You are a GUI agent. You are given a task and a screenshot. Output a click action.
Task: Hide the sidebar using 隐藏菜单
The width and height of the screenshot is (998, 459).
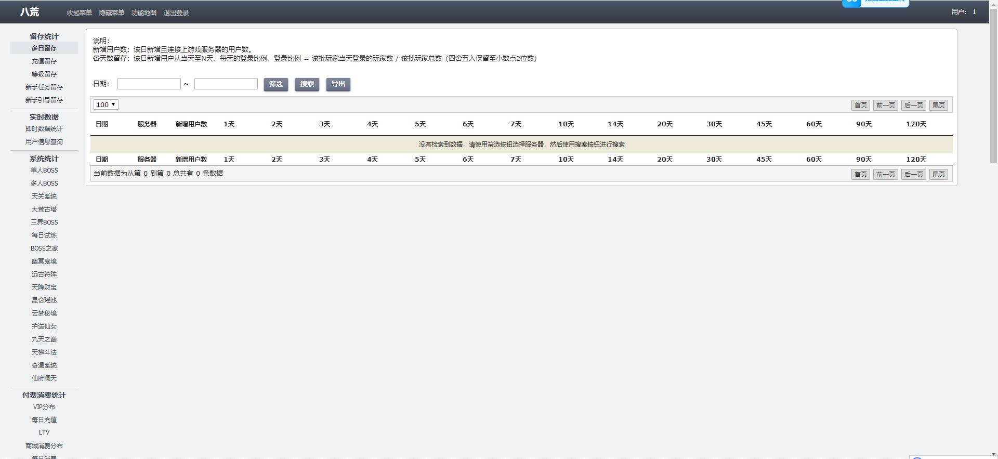point(111,13)
